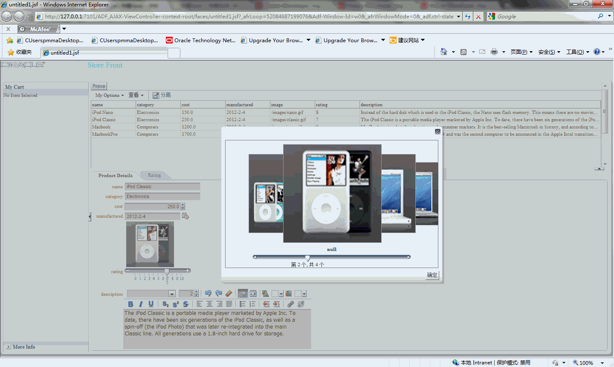Open the 查看 view menu
The image size is (614, 367).
click(x=136, y=95)
